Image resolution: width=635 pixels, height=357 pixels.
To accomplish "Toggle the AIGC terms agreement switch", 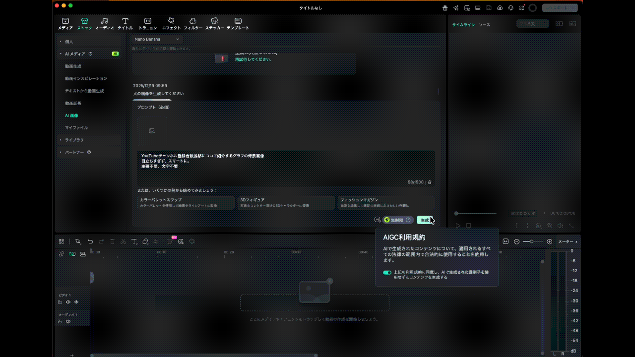I will [387, 273].
